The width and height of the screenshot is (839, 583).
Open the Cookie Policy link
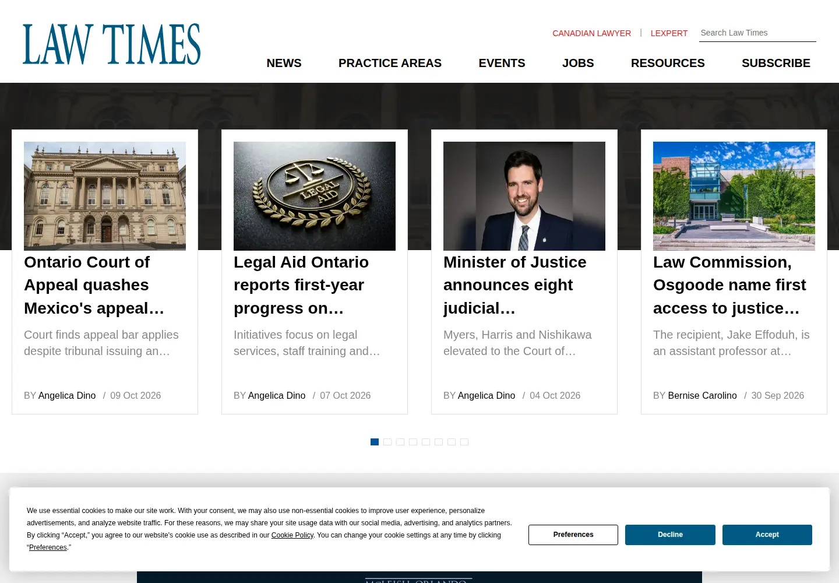(x=292, y=535)
